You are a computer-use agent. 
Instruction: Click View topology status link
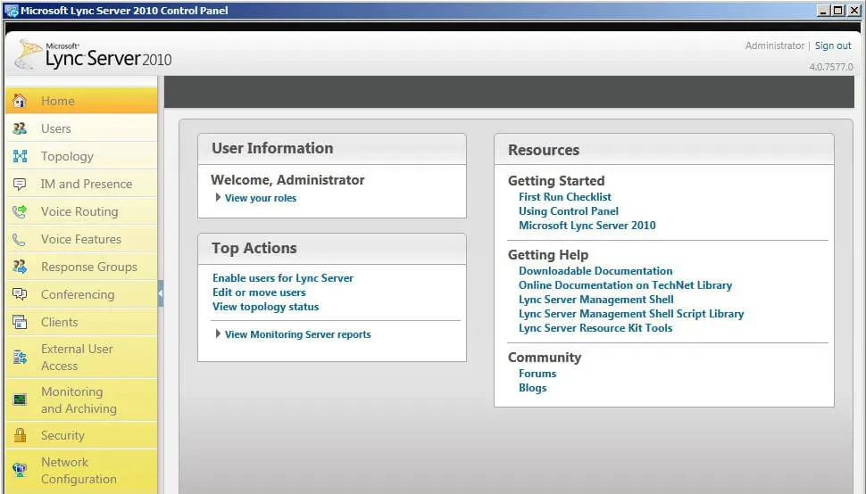266,307
